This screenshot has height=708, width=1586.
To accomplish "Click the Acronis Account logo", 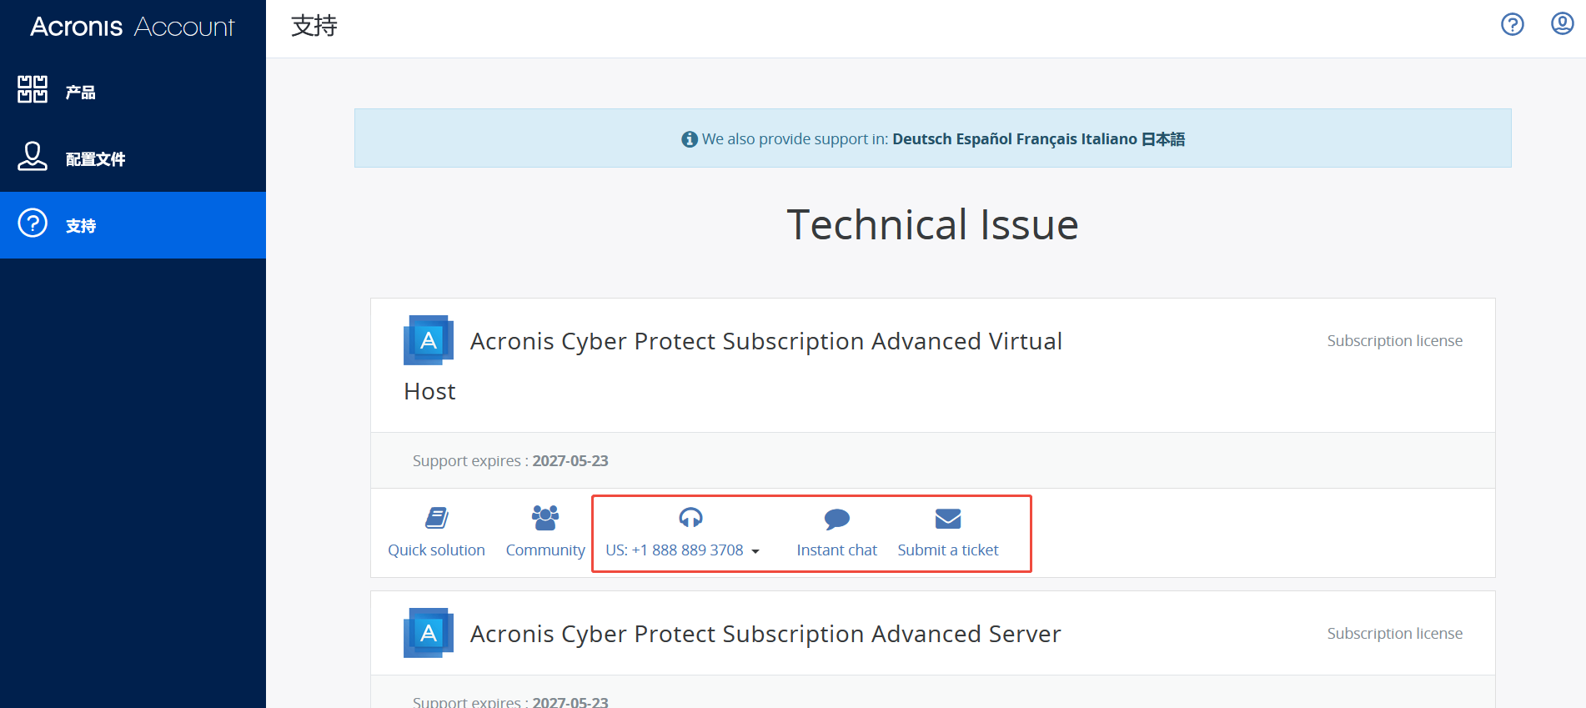I will point(133,27).
